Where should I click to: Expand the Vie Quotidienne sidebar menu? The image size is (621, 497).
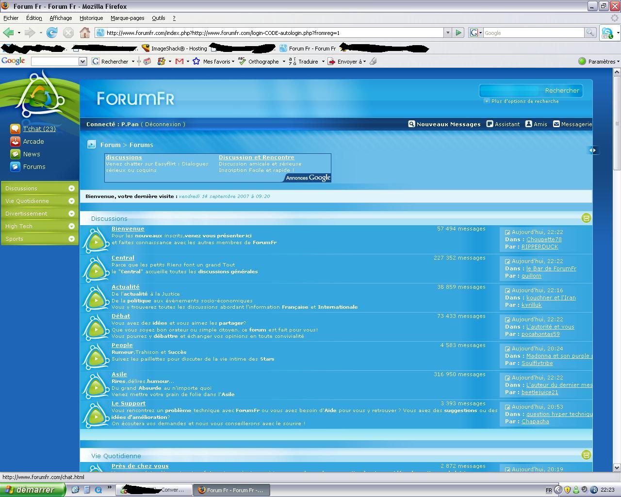click(x=71, y=201)
